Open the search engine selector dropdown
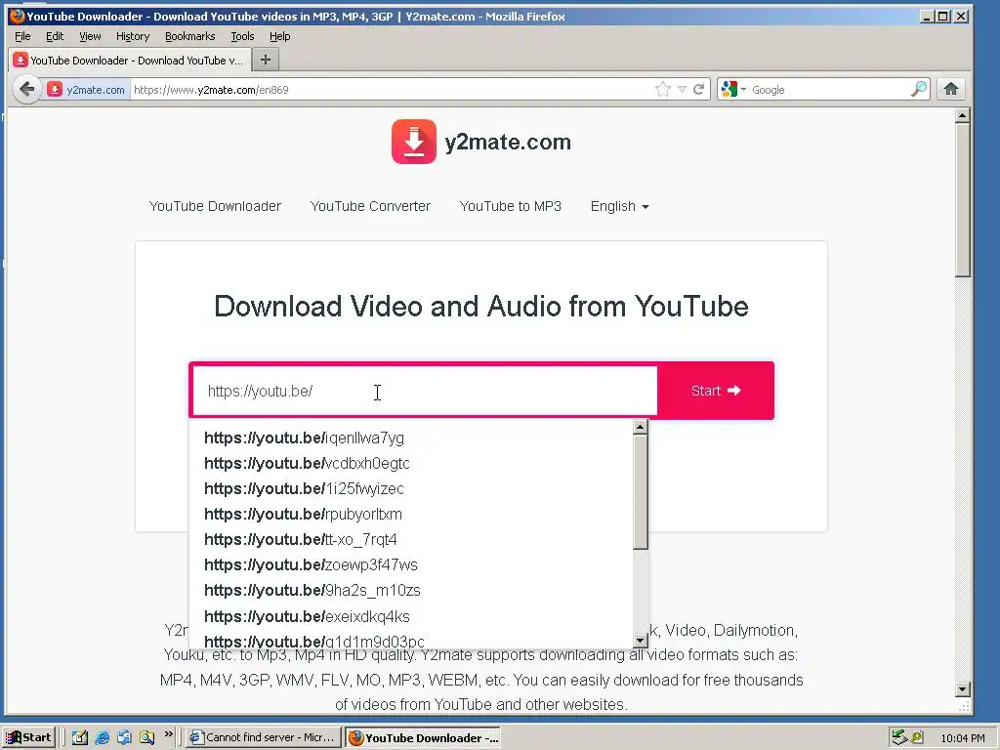The image size is (1000, 750). [743, 89]
